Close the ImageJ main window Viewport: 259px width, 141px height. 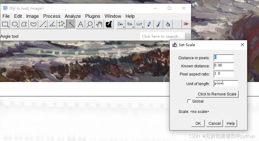[184, 8]
